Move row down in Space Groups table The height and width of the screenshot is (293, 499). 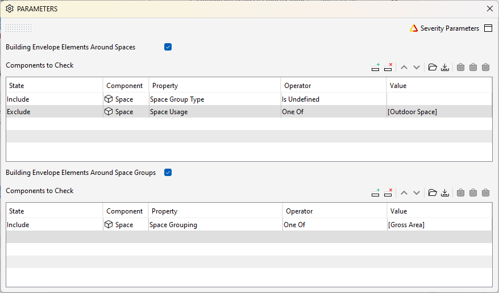pos(417,193)
